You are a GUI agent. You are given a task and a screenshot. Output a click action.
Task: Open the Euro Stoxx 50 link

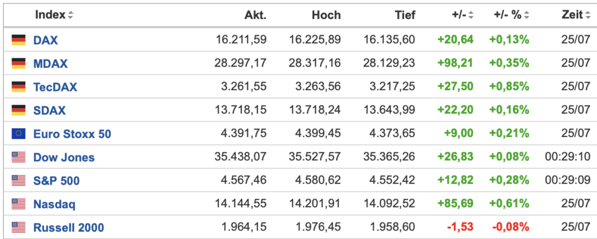tap(72, 134)
